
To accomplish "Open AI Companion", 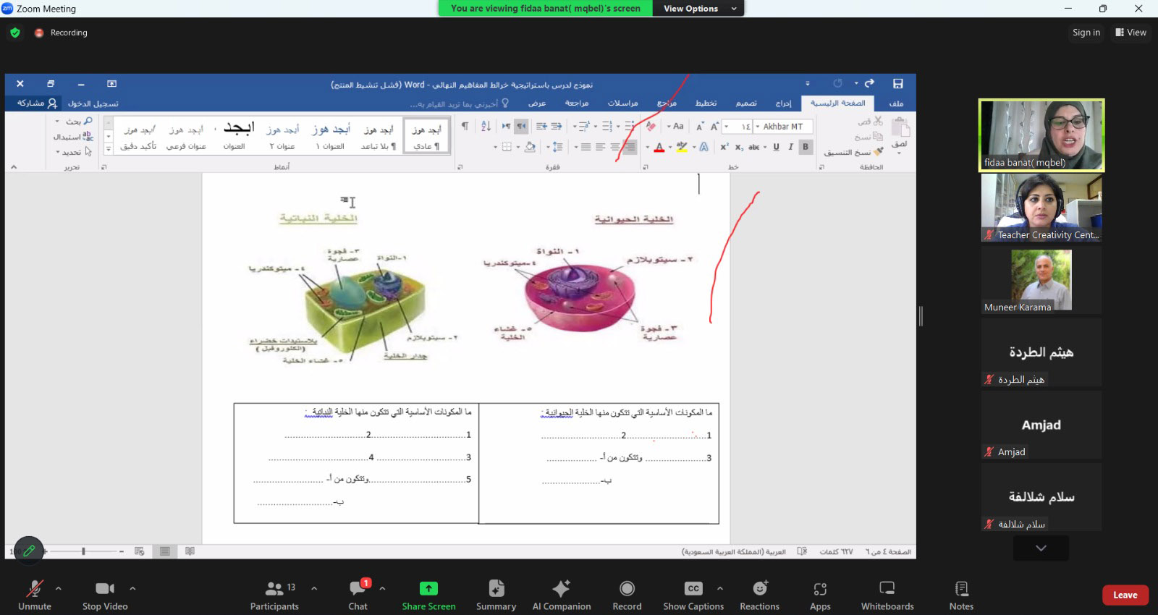I will tap(561, 595).
